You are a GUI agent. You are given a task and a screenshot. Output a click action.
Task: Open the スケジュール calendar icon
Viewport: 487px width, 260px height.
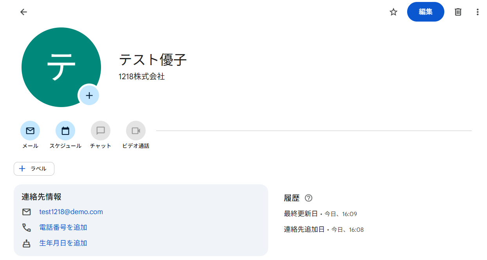65,131
